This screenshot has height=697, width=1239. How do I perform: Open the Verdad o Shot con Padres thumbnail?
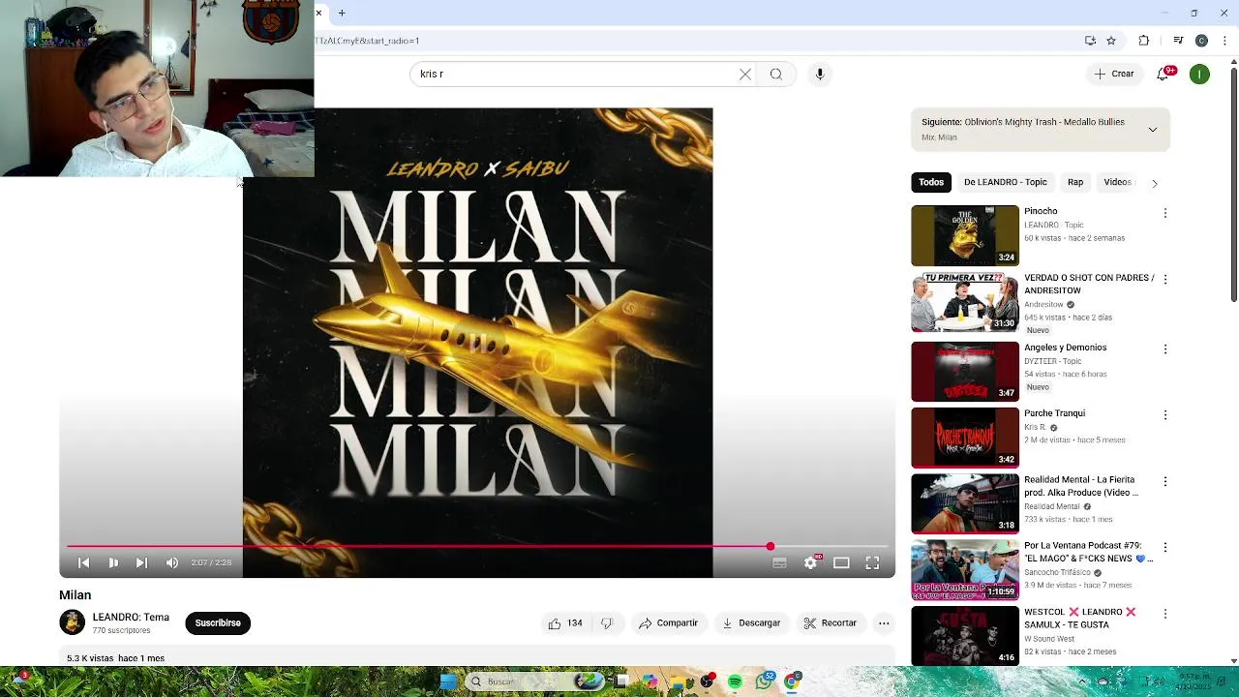click(x=965, y=302)
